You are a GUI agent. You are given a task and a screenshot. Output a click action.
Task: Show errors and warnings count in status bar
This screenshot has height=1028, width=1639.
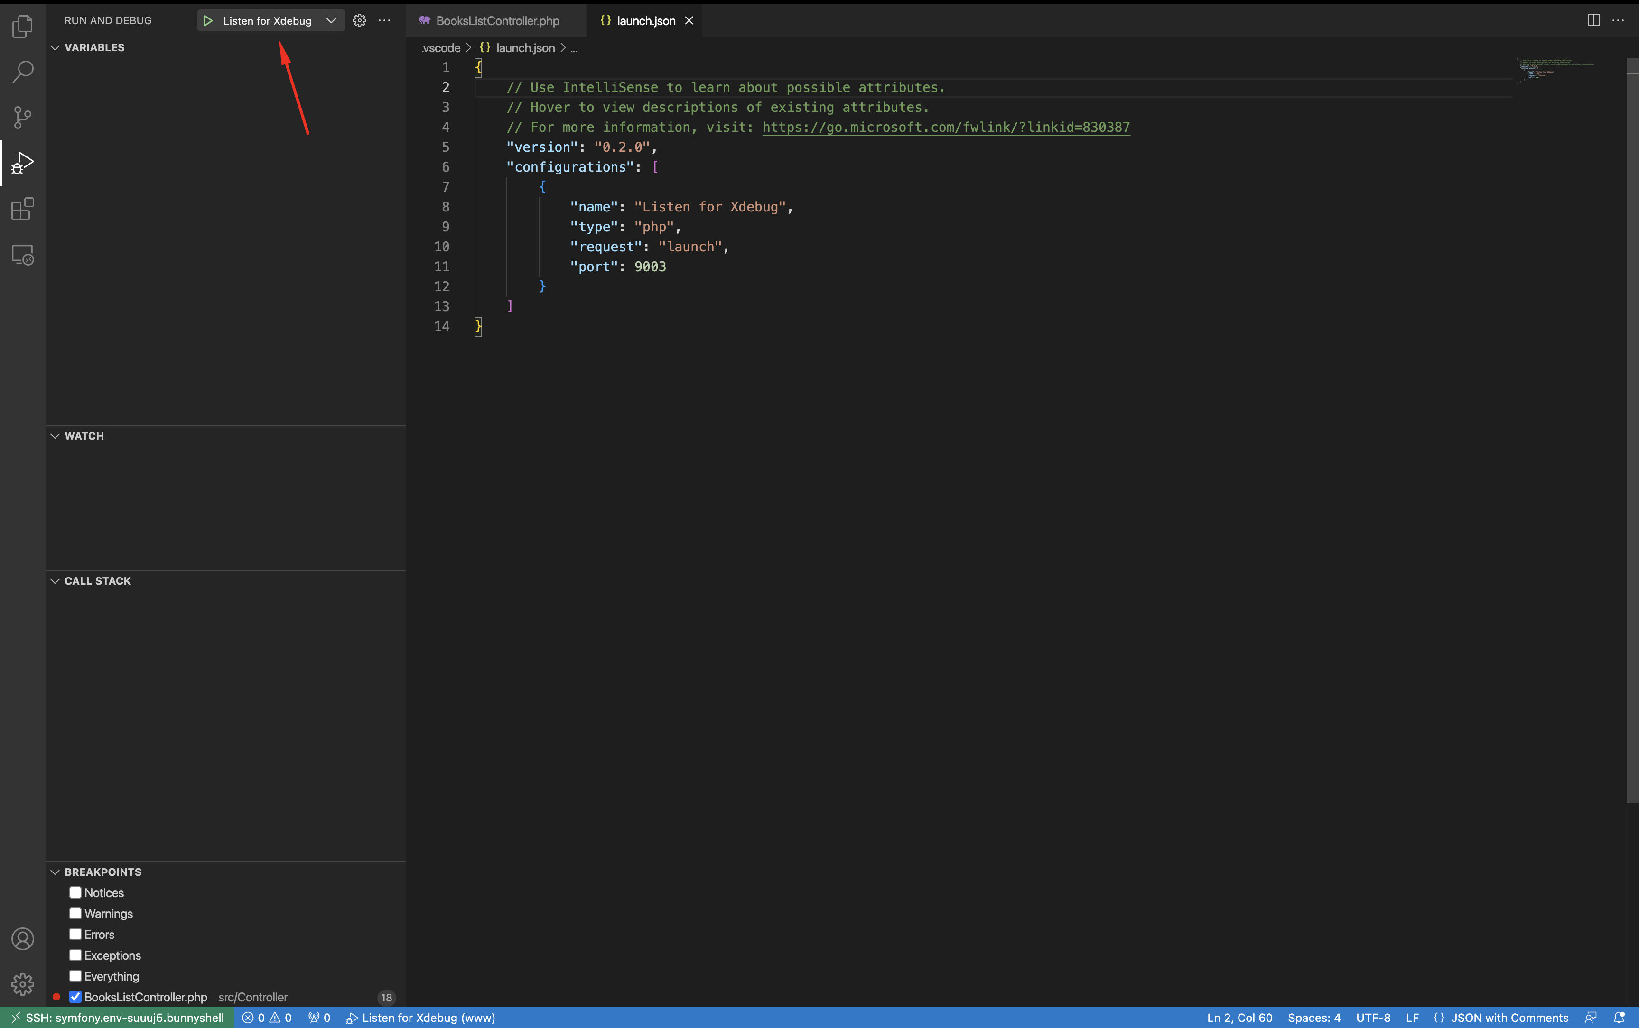pos(267,1018)
